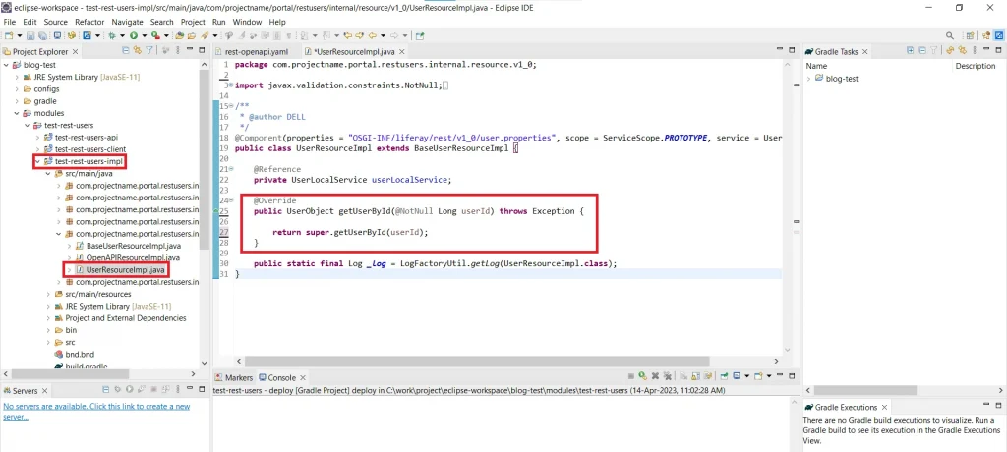
Task: Collapse the blog-test project in Project Explorer
Action: point(7,65)
